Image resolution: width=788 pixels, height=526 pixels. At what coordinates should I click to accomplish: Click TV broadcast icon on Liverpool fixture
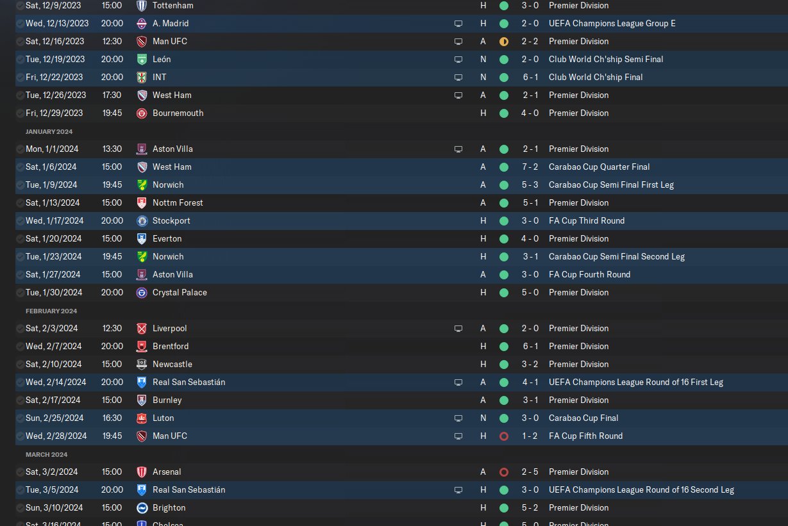(458, 328)
